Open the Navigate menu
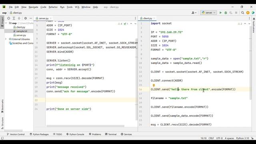The height and width of the screenshot is (144, 256). pos(33,7)
